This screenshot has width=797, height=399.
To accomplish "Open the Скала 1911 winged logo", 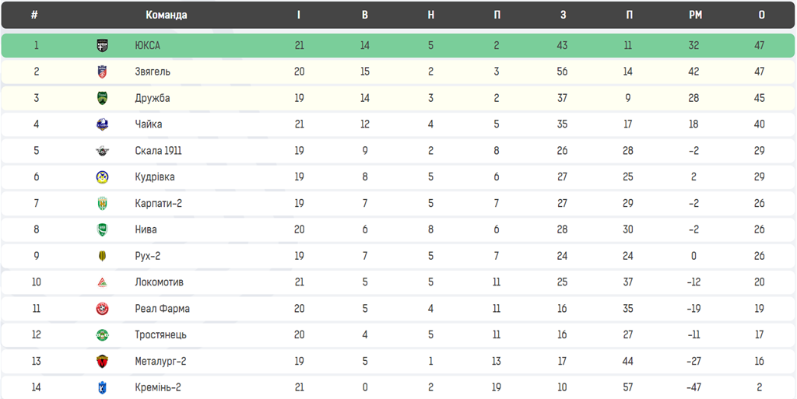I will click(102, 151).
